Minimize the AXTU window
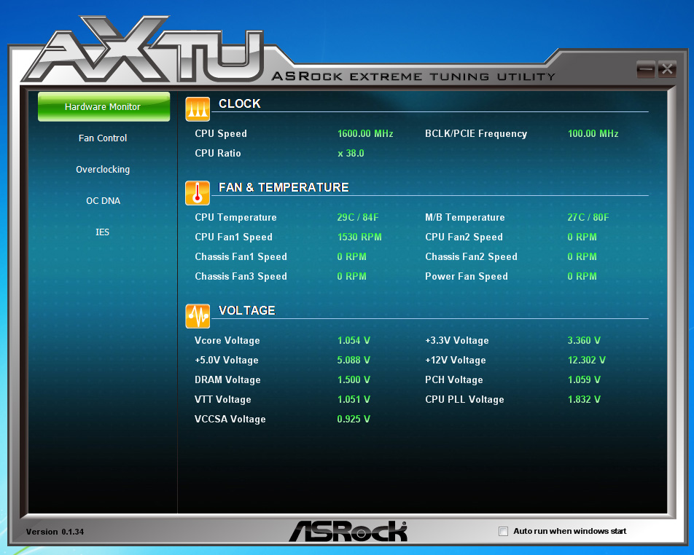694x555 pixels. click(x=646, y=69)
